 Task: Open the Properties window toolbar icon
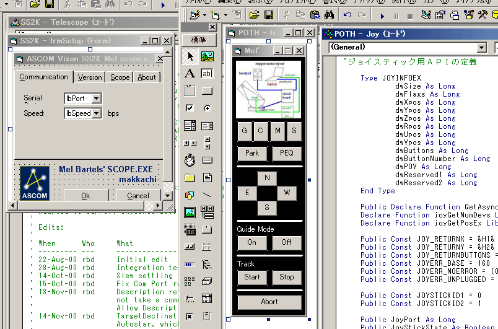440,15
